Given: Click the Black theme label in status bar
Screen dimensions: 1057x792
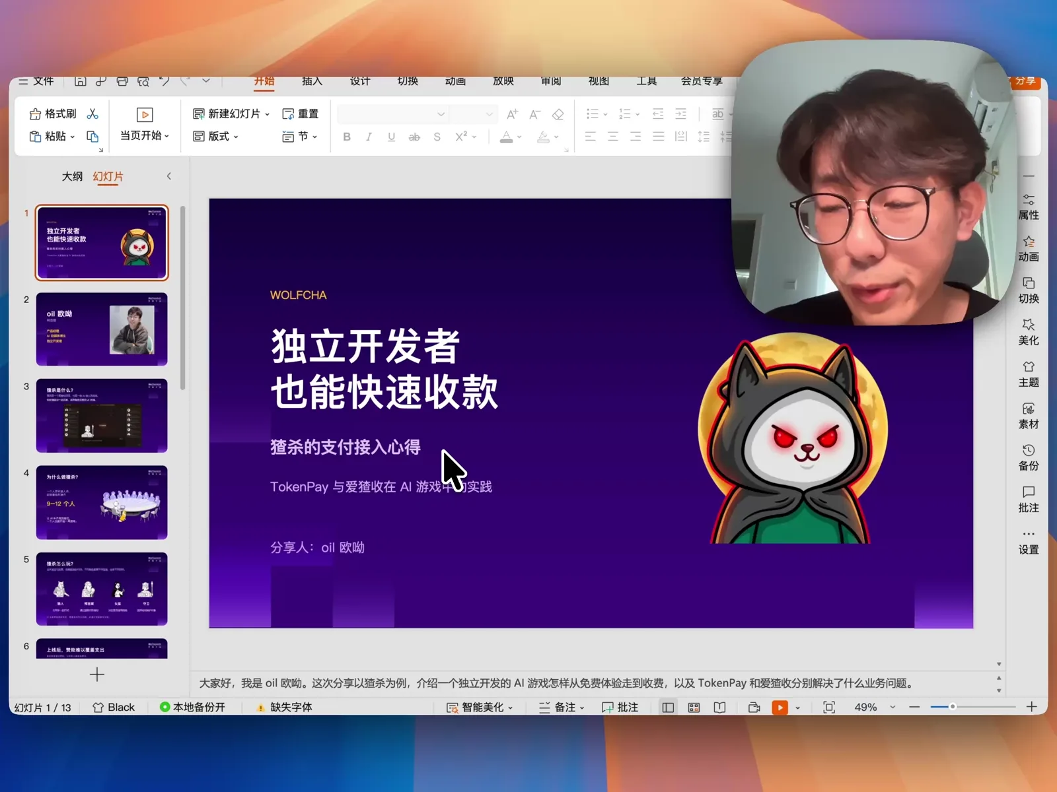Looking at the screenshot, I should coord(114,707).
